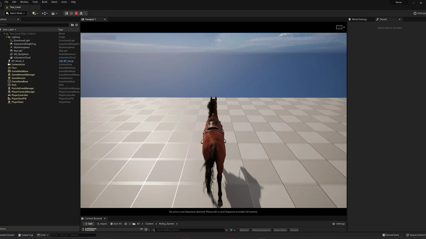Open the Build menu
The height and width of the screenshot is (239, 426).
[44, 2]
